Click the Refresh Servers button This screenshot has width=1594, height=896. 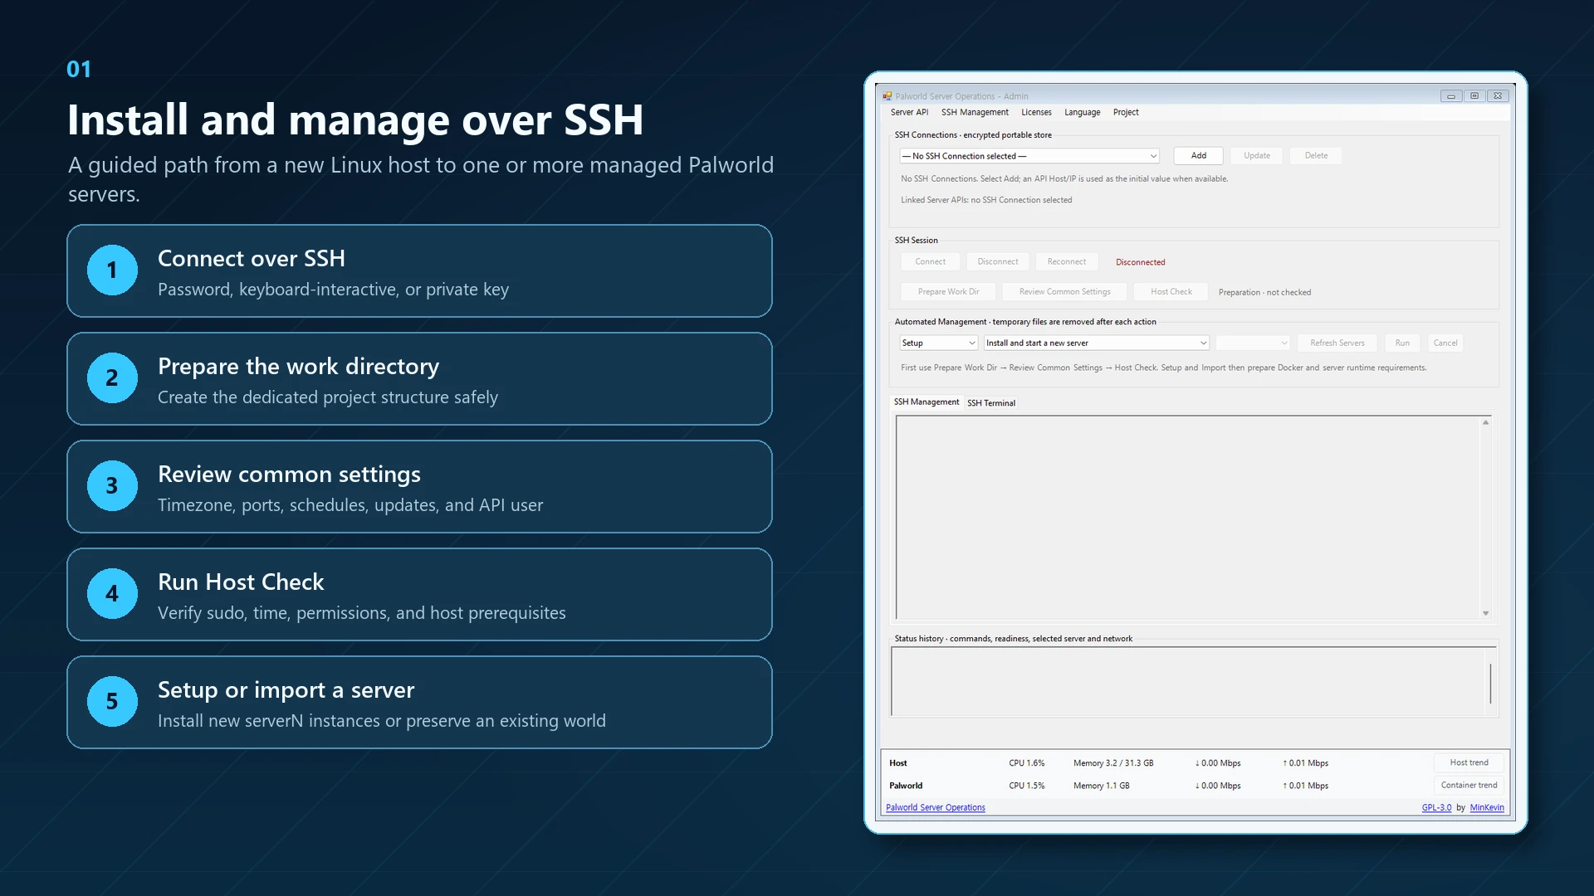coord(1337,343)
